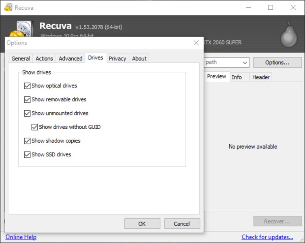Click the Piriform pear logo icon
The image size is (305, 243).
point(289,36)
